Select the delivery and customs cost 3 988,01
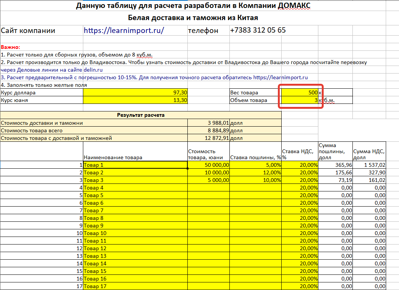The image size is (399, 290). 208,122
